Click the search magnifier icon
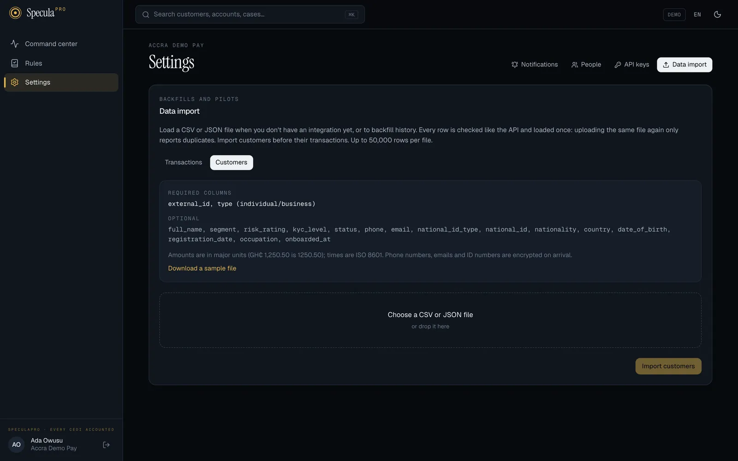738x461 pixels. tap(146, 15)
